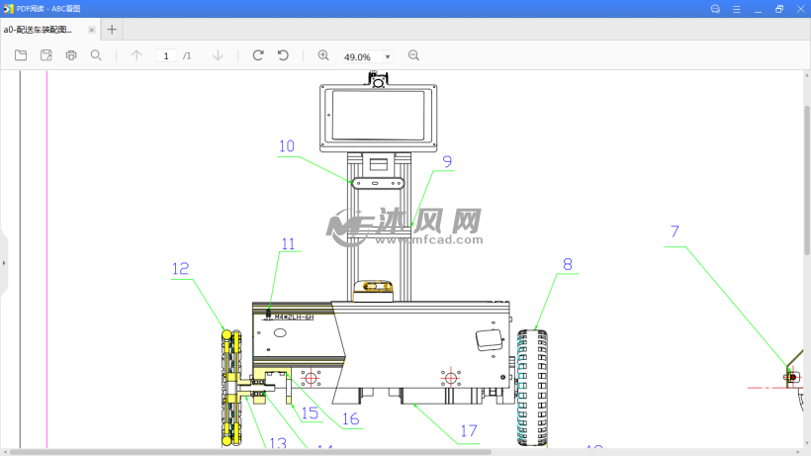The width and height of the screenshot is (811, 456).
Task: Add a new tab with plus button
Action: tap(112, 30)
